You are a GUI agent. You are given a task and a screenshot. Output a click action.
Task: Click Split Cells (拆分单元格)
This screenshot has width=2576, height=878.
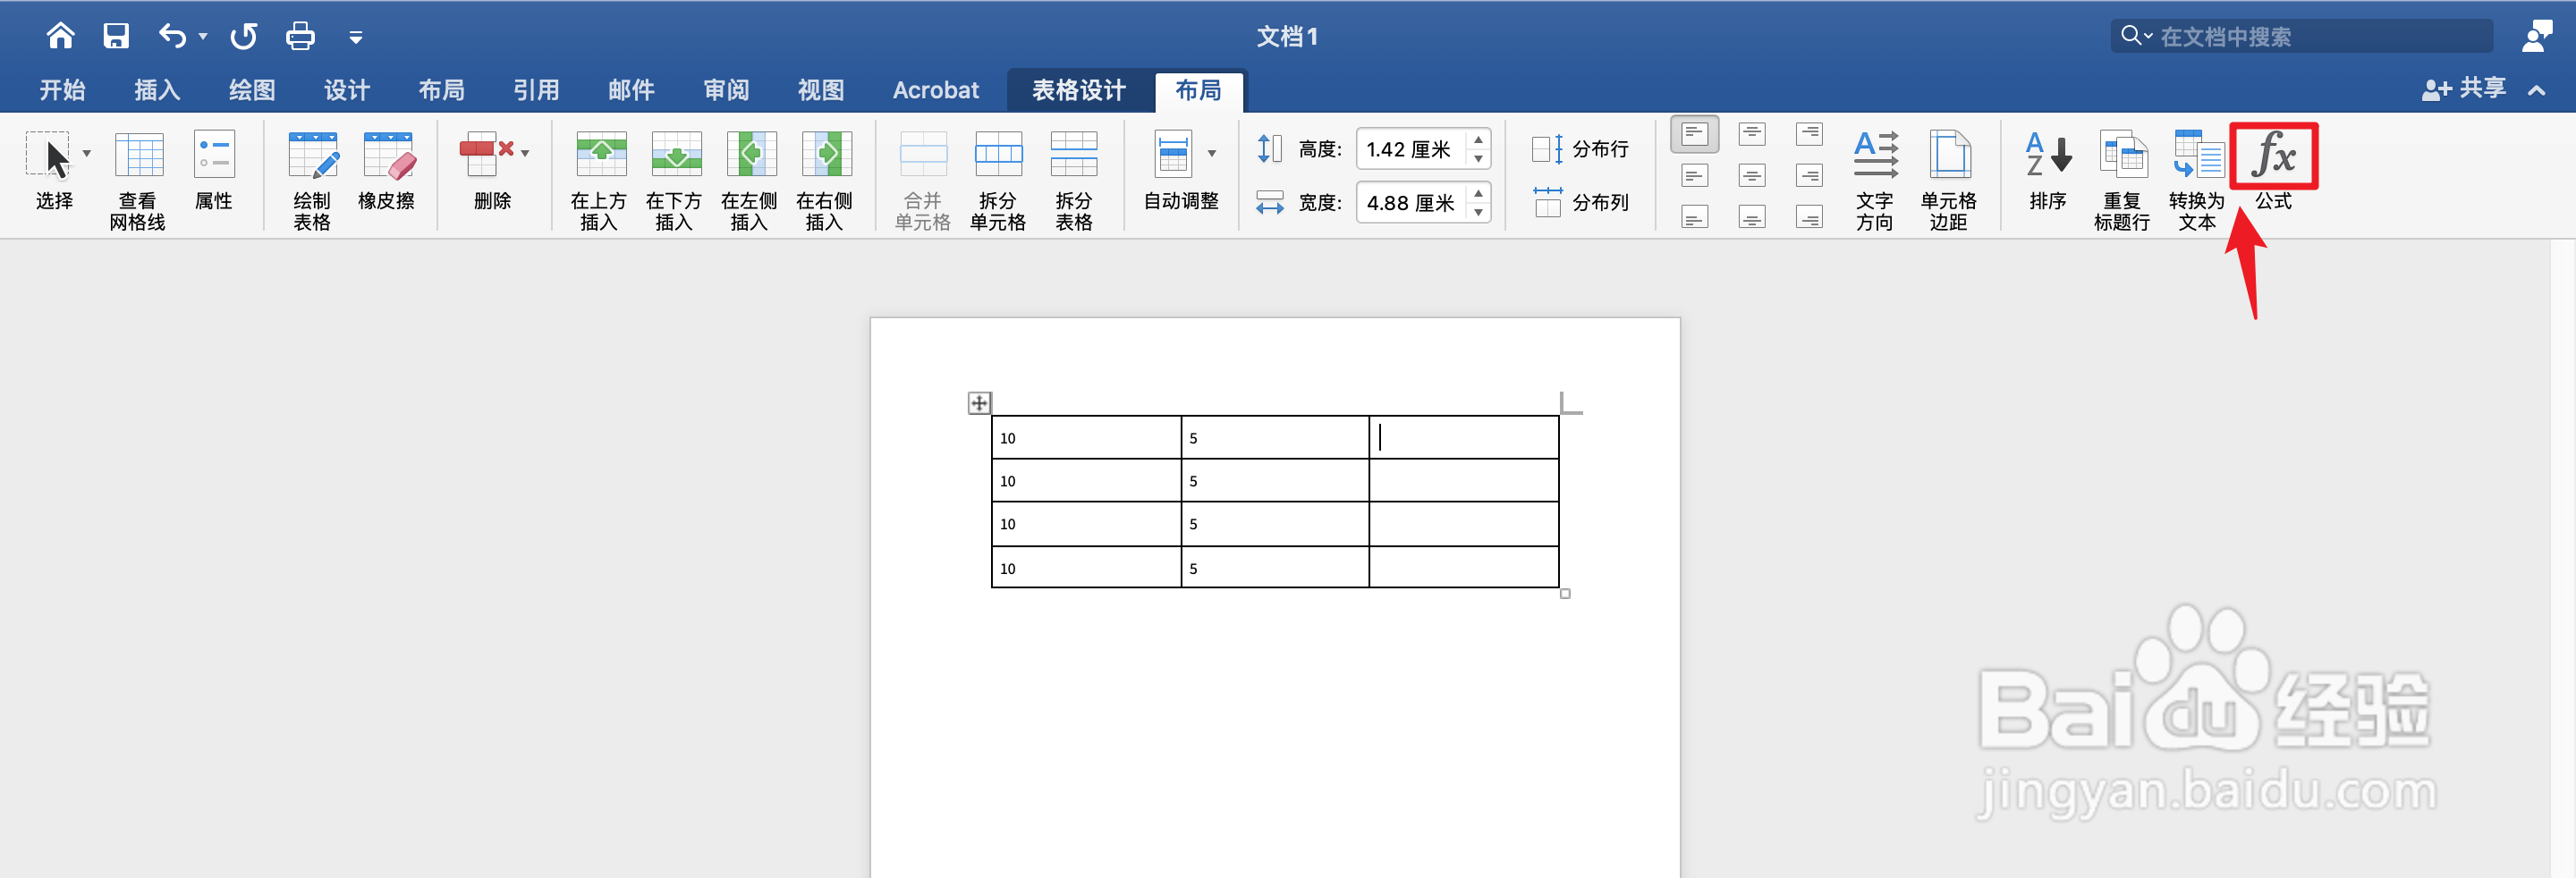coord(998,180)
